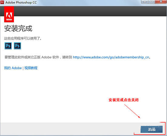The height and width of the screenshot is (136, 167).
Task: Open the adobemembership_cn hyperlink
Action: point(111,57)
